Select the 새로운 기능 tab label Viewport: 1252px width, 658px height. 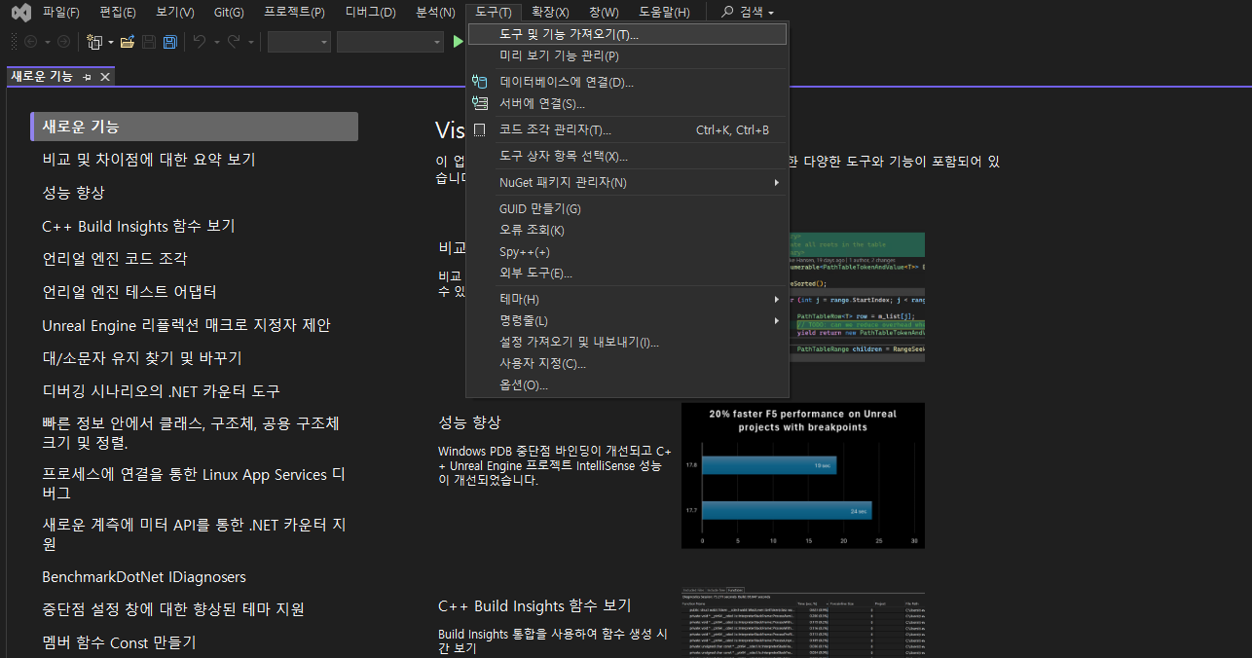click(42, 76)
